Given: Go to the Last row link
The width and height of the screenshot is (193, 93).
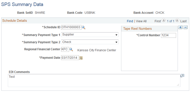Looking at the screenshot, I should click(x=183, y=21).
